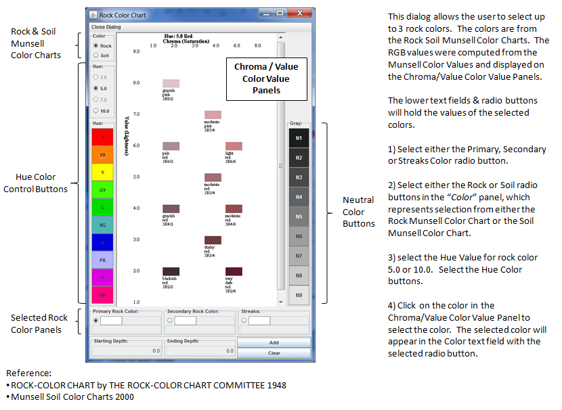Click the Starting Depth input field
Image resolution: width=562 pixels, height=410 pixels.
point(127,351)
